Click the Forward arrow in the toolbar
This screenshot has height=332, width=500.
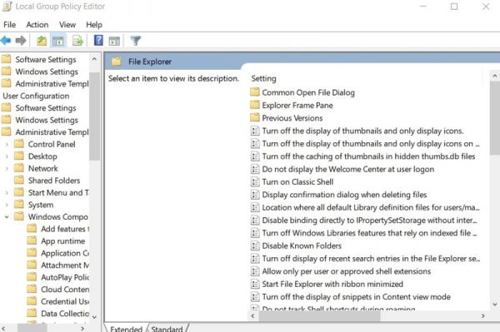21,41
